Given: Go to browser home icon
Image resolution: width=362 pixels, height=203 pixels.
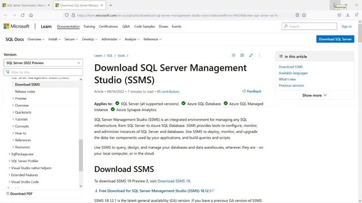Looking at the screenshot, I should [31, 15].
